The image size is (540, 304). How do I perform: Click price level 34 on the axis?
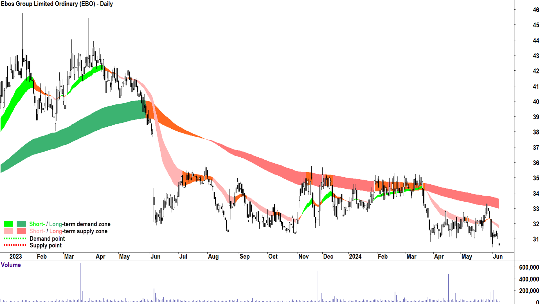(536, 193)
